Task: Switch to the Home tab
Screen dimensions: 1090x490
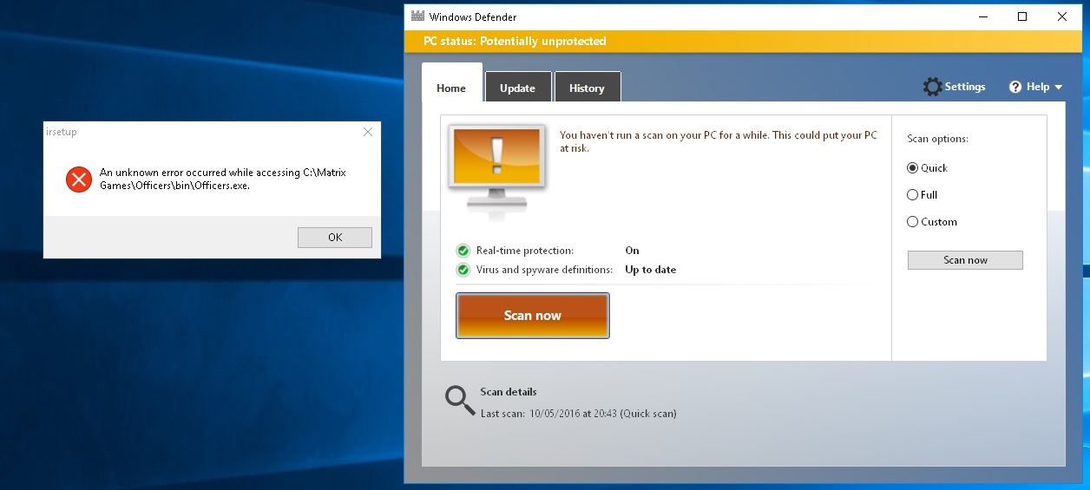Action: pyautogui.click(x=451, y=88)
